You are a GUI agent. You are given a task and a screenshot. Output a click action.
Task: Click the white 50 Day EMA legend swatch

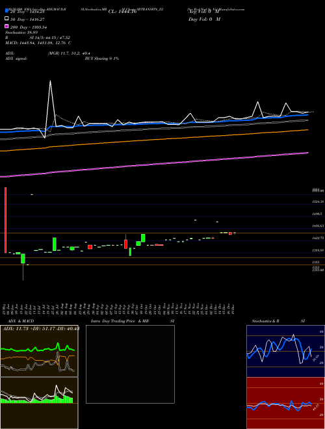(6, 19)
